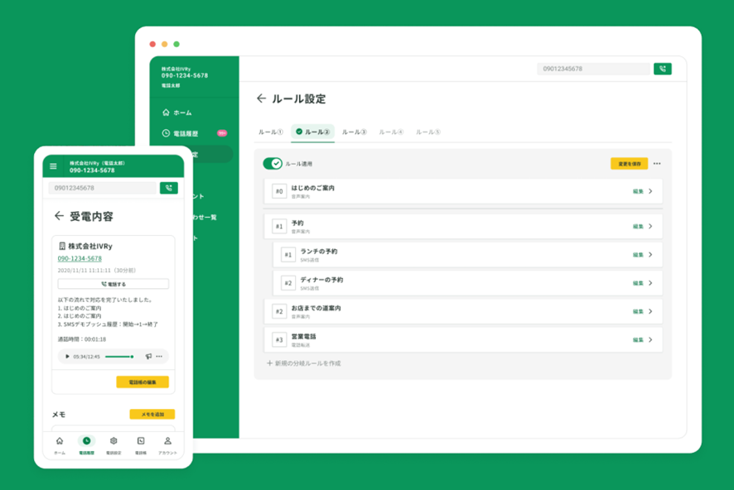This screenshot has width=734, height=490.
Task: Go back using arrow beside ルール設定
Action: [261, 98]
